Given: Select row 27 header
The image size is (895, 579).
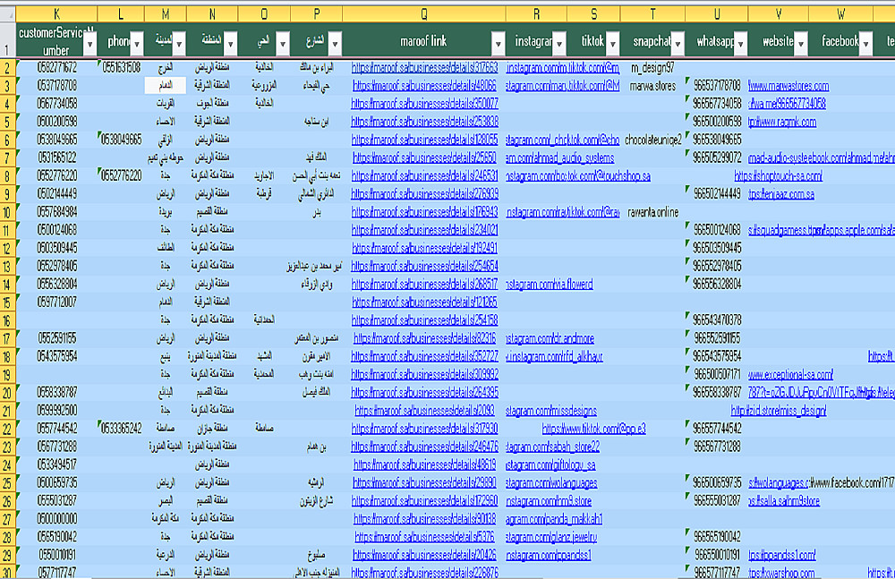Looking at the screenshot, I should coord(7,519).
